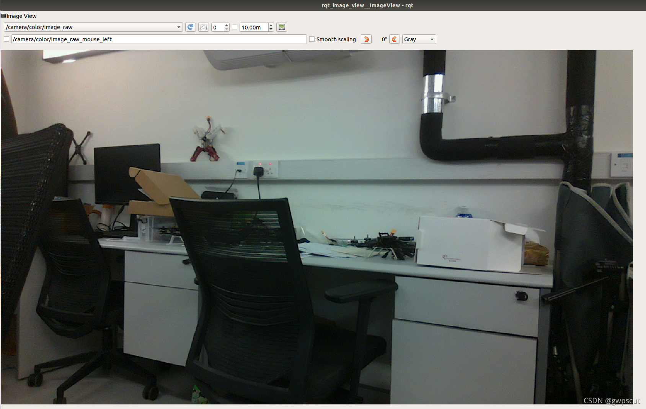
Task: Open the /camera/color/image_raw topic dropdown
Action: 93,27
